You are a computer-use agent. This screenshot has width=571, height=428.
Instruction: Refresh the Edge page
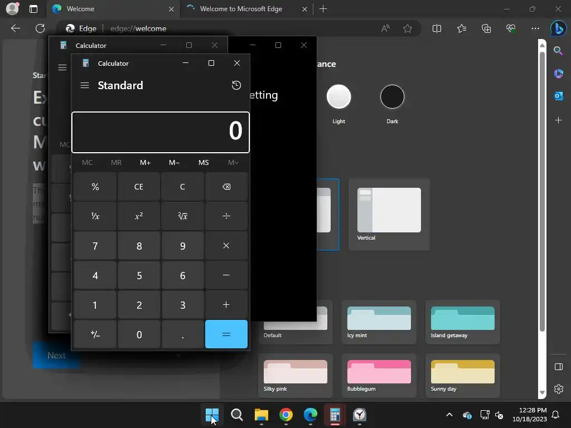click(40, 28)
